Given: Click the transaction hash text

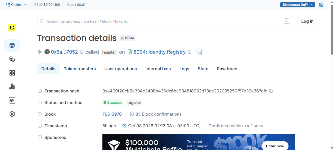Looking at the screenshot, I should (185, 91).
